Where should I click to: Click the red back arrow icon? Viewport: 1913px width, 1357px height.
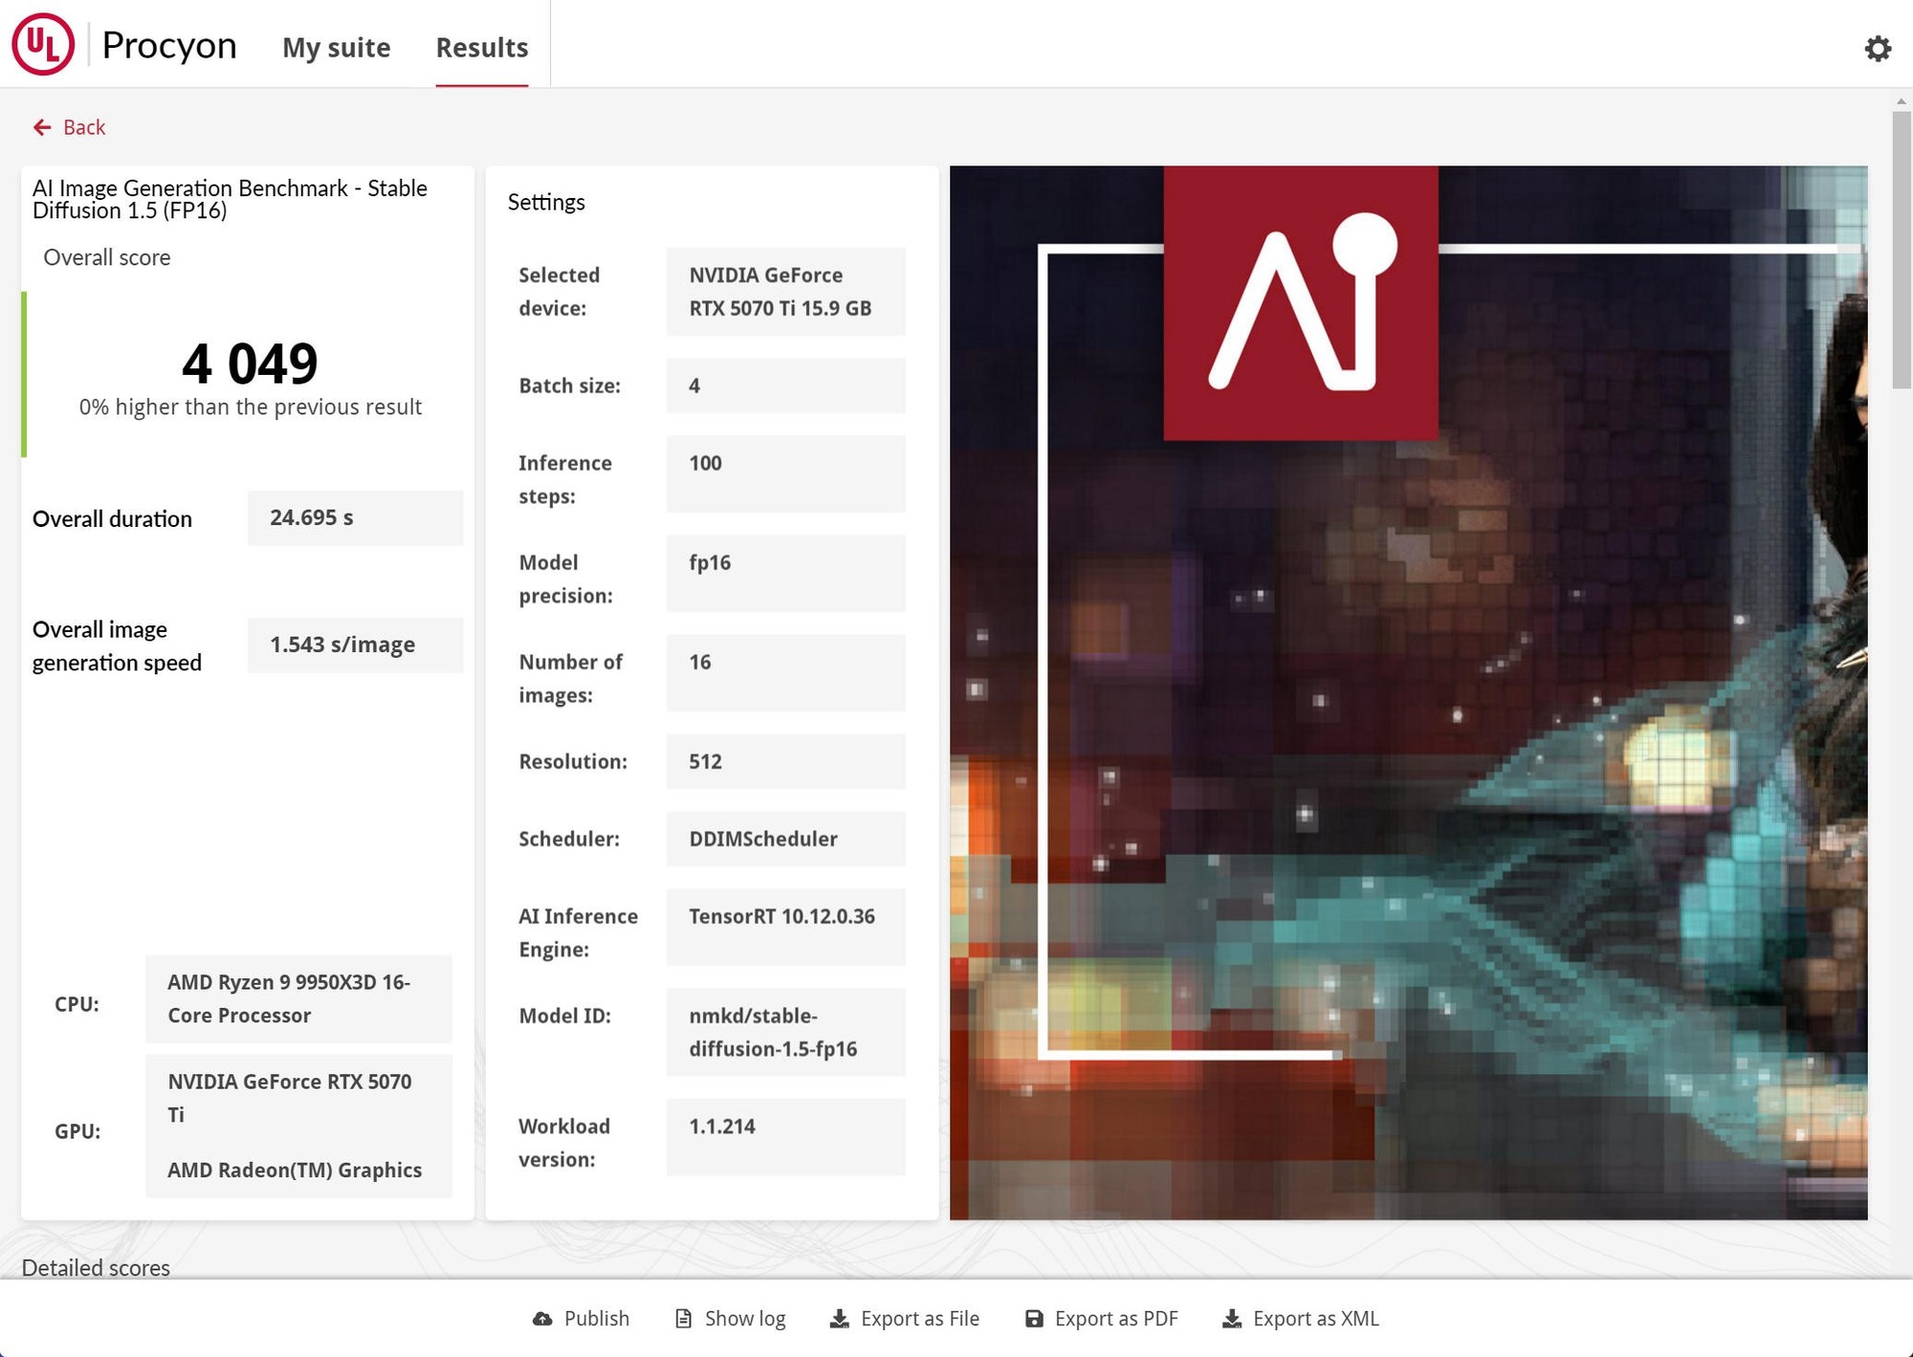(42, 127)
